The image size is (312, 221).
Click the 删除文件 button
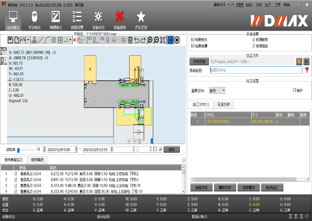(x=225, y=187)
